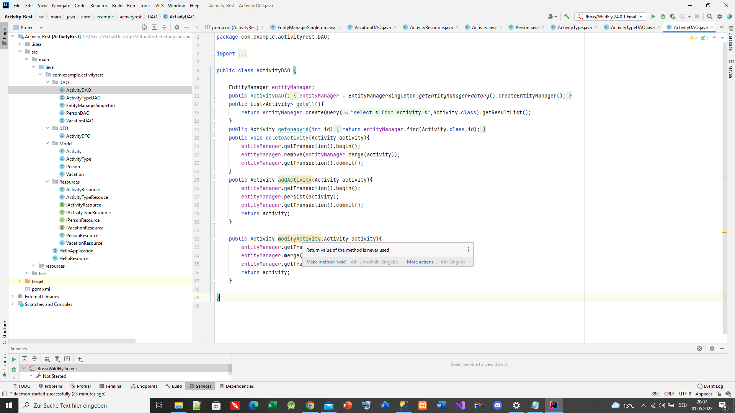The height and width of the screenshot is (413, 735).
Task: Toggle the Services tool window button
Action: click(200, 386)
